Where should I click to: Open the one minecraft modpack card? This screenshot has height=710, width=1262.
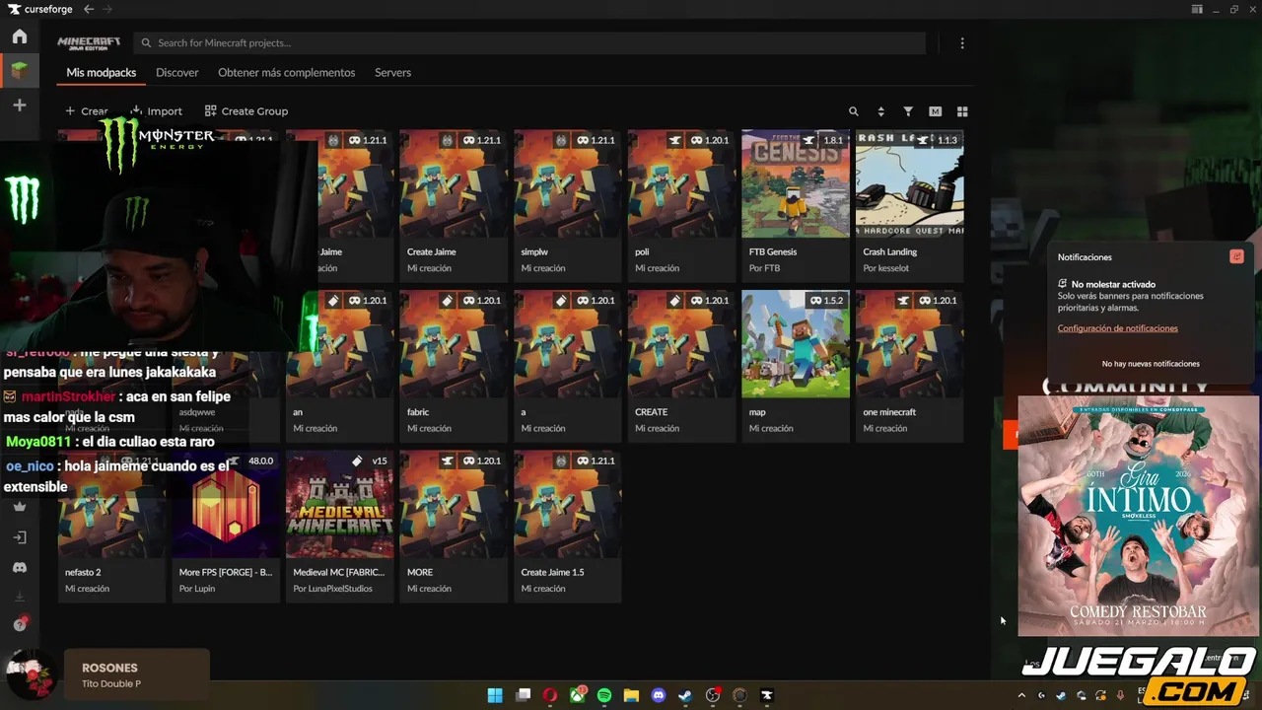910,366
